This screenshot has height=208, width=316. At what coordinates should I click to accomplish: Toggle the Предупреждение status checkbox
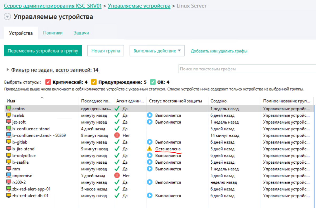coord(94,82)
